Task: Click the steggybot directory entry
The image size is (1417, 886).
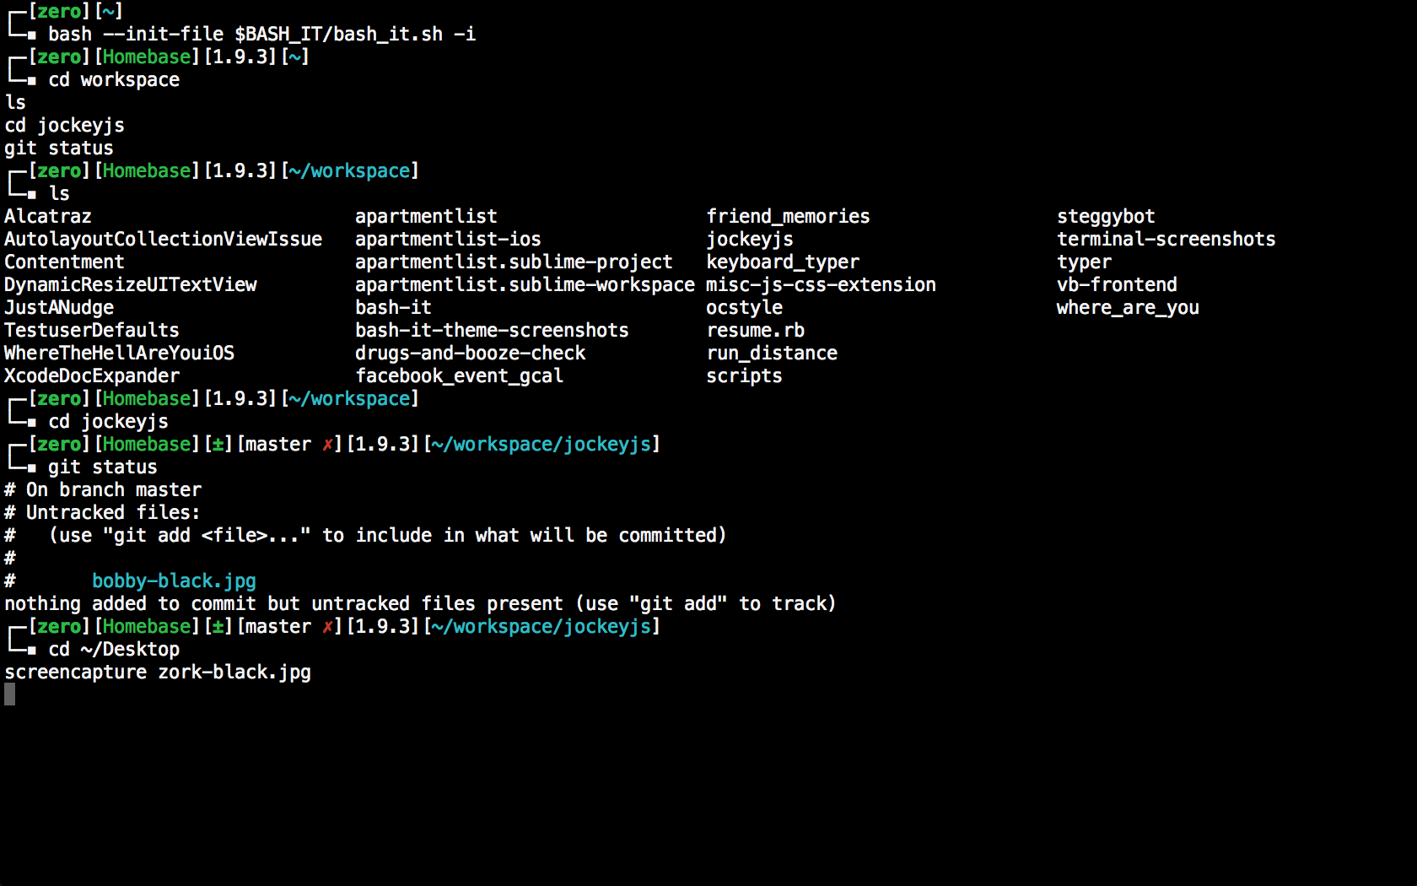Action: [1106, 216]
